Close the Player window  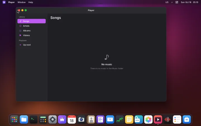tap(19, 10)
